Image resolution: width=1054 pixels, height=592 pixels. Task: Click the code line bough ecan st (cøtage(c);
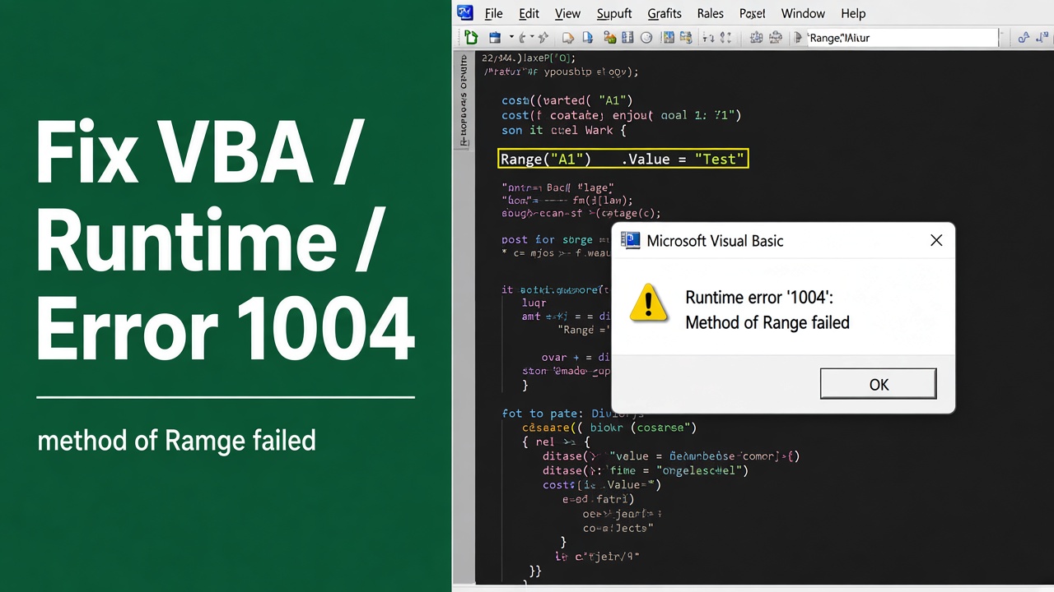pos(581,213)
